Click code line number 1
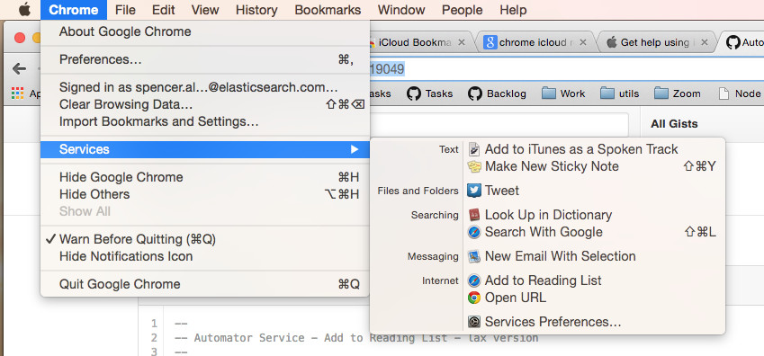Image resolution: width=764 pixels, height=356 pixels. 154,324
